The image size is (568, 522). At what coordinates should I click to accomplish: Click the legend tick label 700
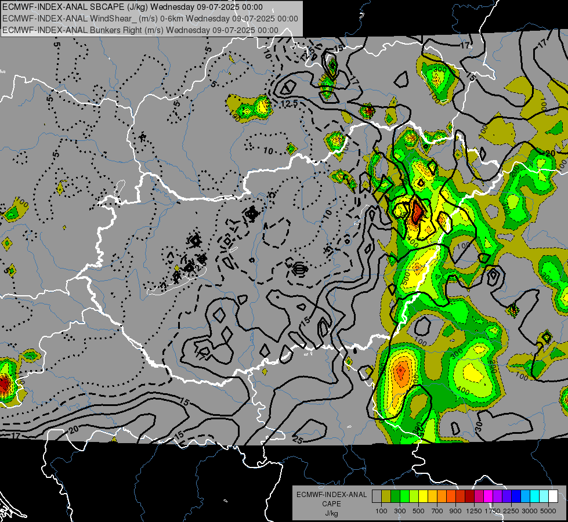pyautogui.click(x=437, y=511)
